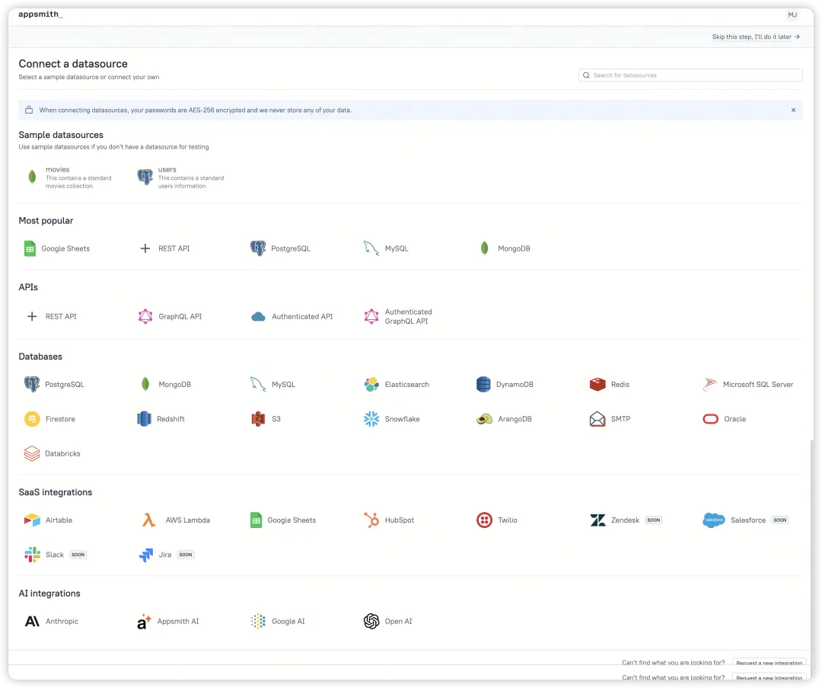This screenshot has width=822, height=688.
Task: Click the lock icon in encryption banner
Action: (29, 110)
